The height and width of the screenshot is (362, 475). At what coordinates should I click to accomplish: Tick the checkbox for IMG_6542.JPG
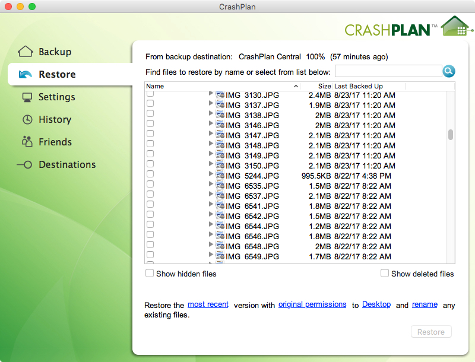(x=150, y=214)
